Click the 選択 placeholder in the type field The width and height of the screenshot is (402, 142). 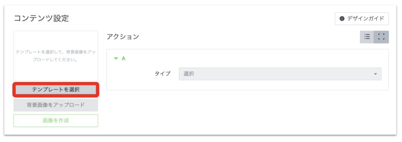pos(189,74)
